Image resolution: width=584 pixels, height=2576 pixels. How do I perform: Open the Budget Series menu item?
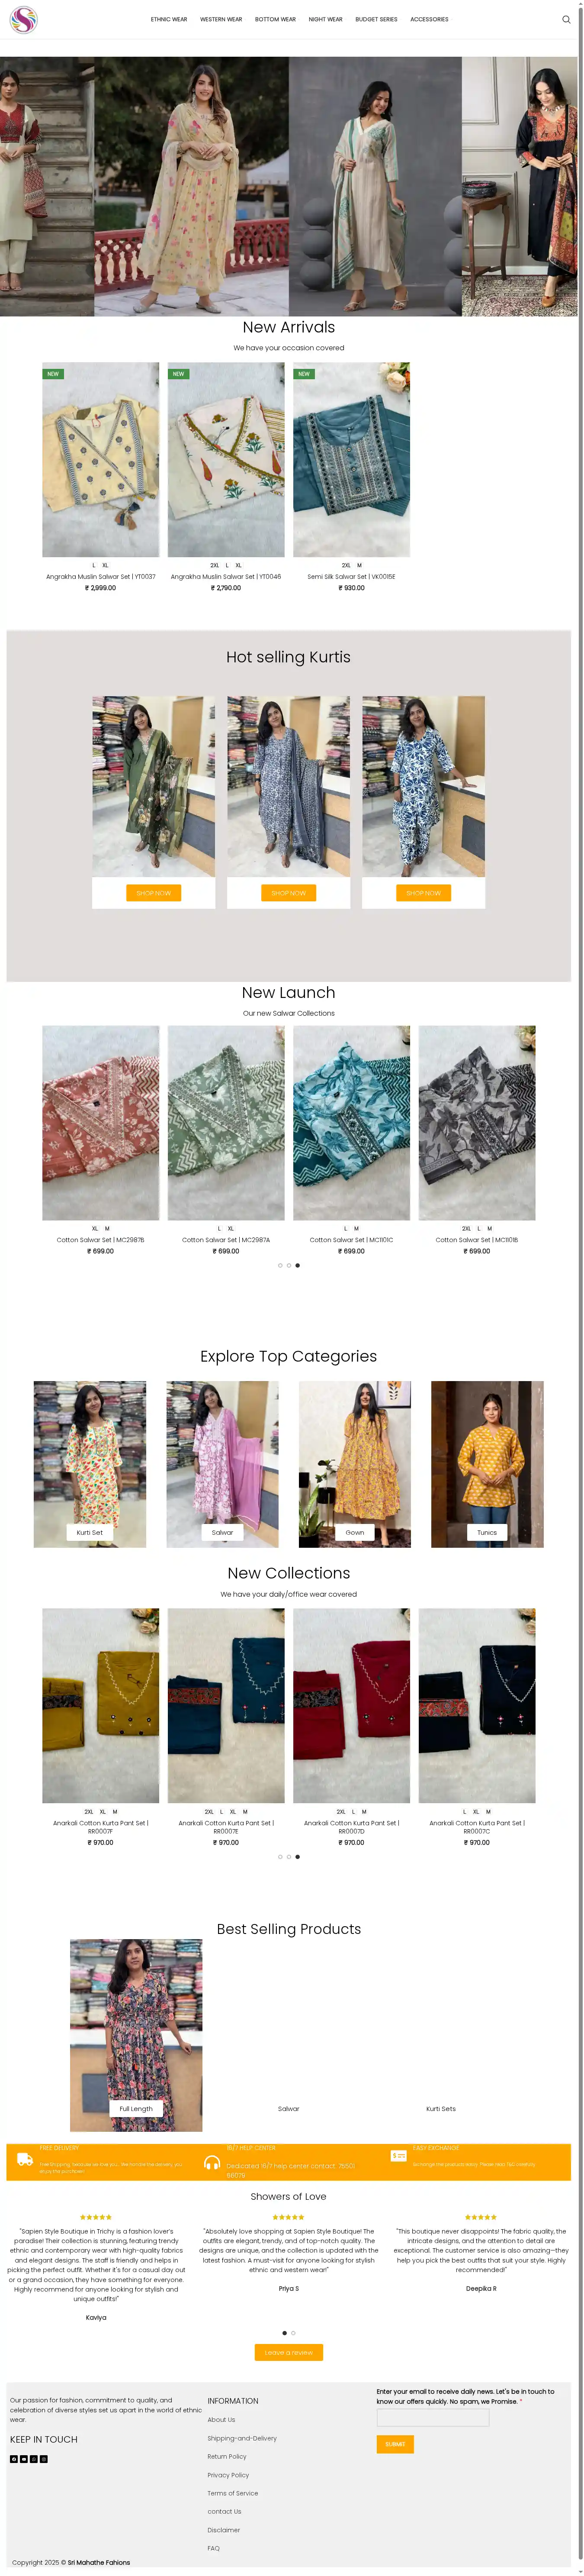pyautogui.click(x=376, y=19)
